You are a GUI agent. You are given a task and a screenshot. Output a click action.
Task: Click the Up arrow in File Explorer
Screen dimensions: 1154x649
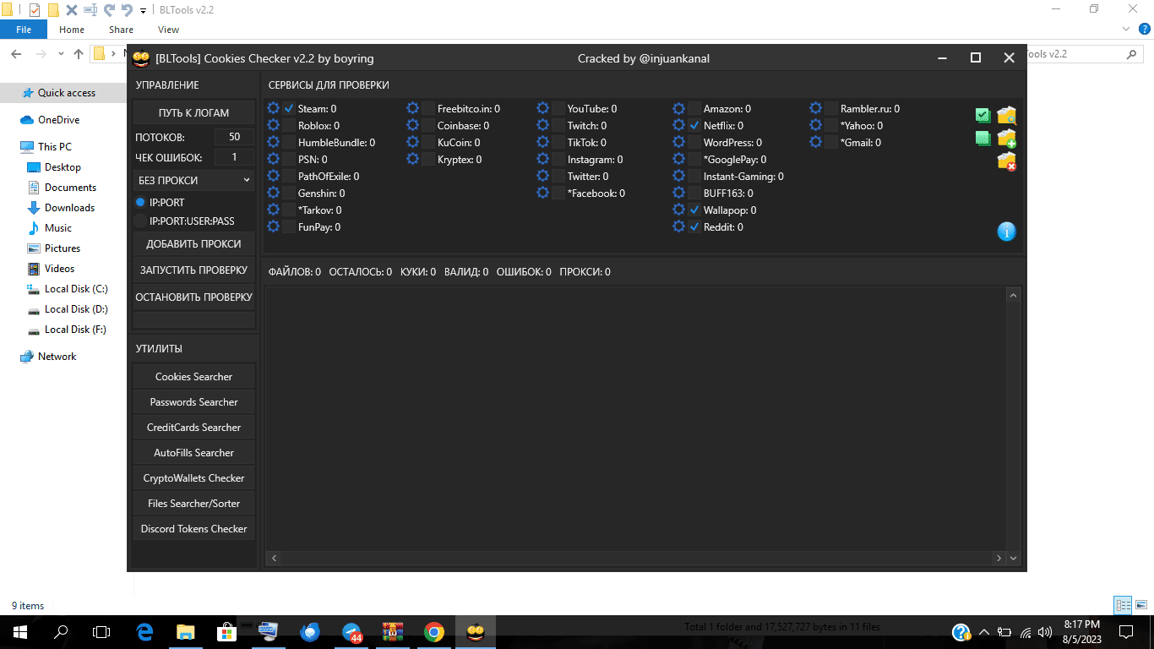79,54
